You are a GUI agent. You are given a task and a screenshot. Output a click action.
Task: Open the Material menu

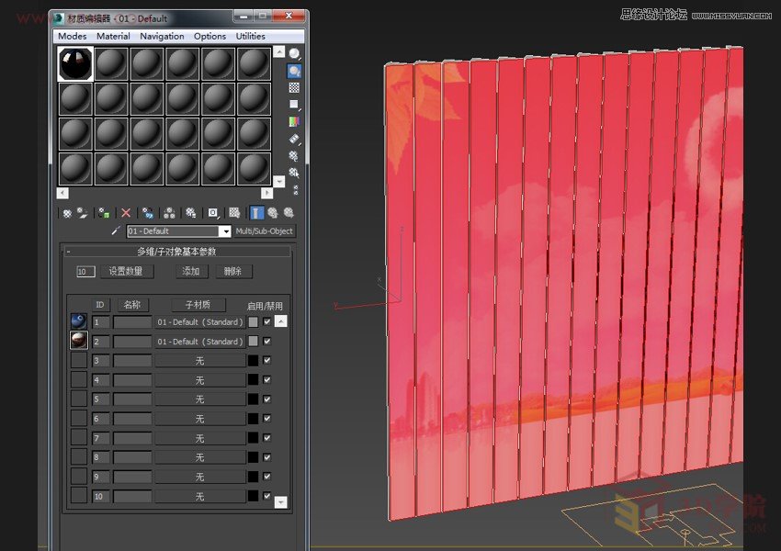(113, 36)
